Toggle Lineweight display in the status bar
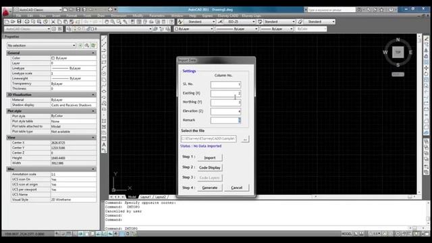This screenshot has width=432, height=243. (x=116, y=234)
